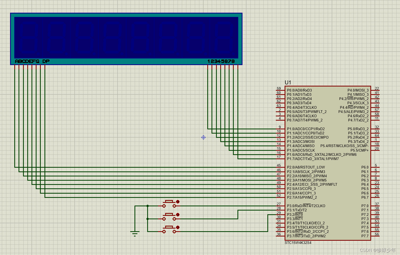Click the push button wired to P3.1
Screen dimensions: 400x255
point(169,217)
